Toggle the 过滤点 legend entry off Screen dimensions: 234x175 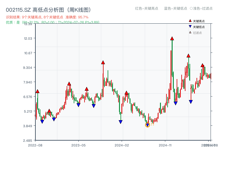click(197, 32)
